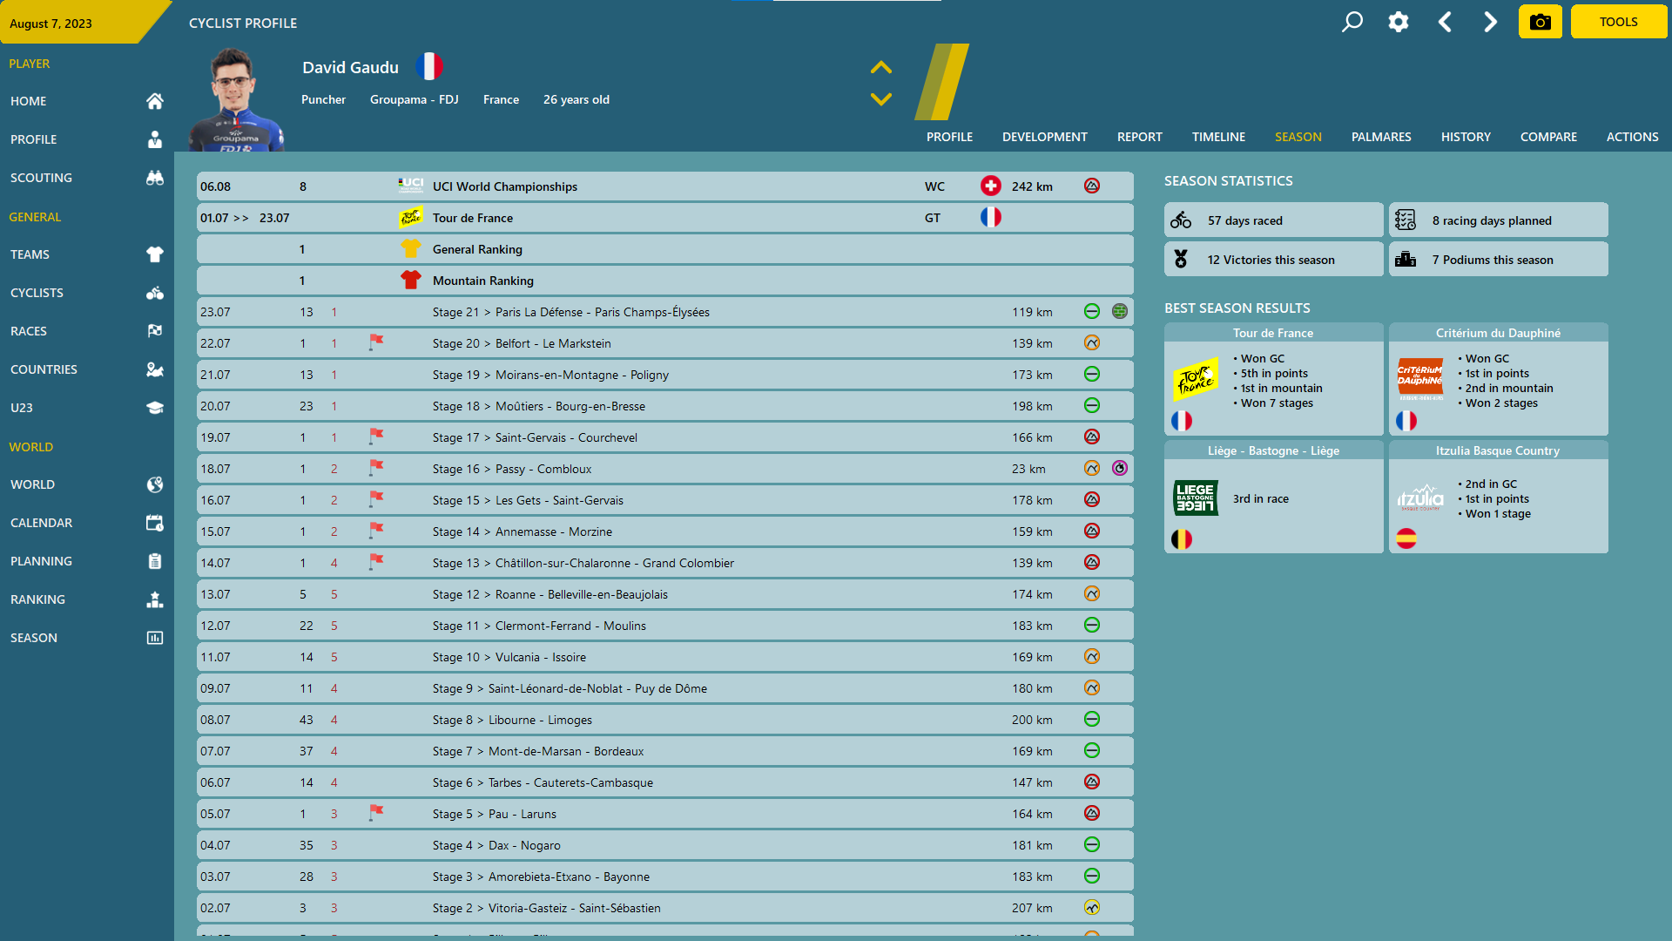The height and width of the screenshot is (941, 1672).
Task: Click the red Mountain Ranking jersey icon
Action: coord(411,280)
